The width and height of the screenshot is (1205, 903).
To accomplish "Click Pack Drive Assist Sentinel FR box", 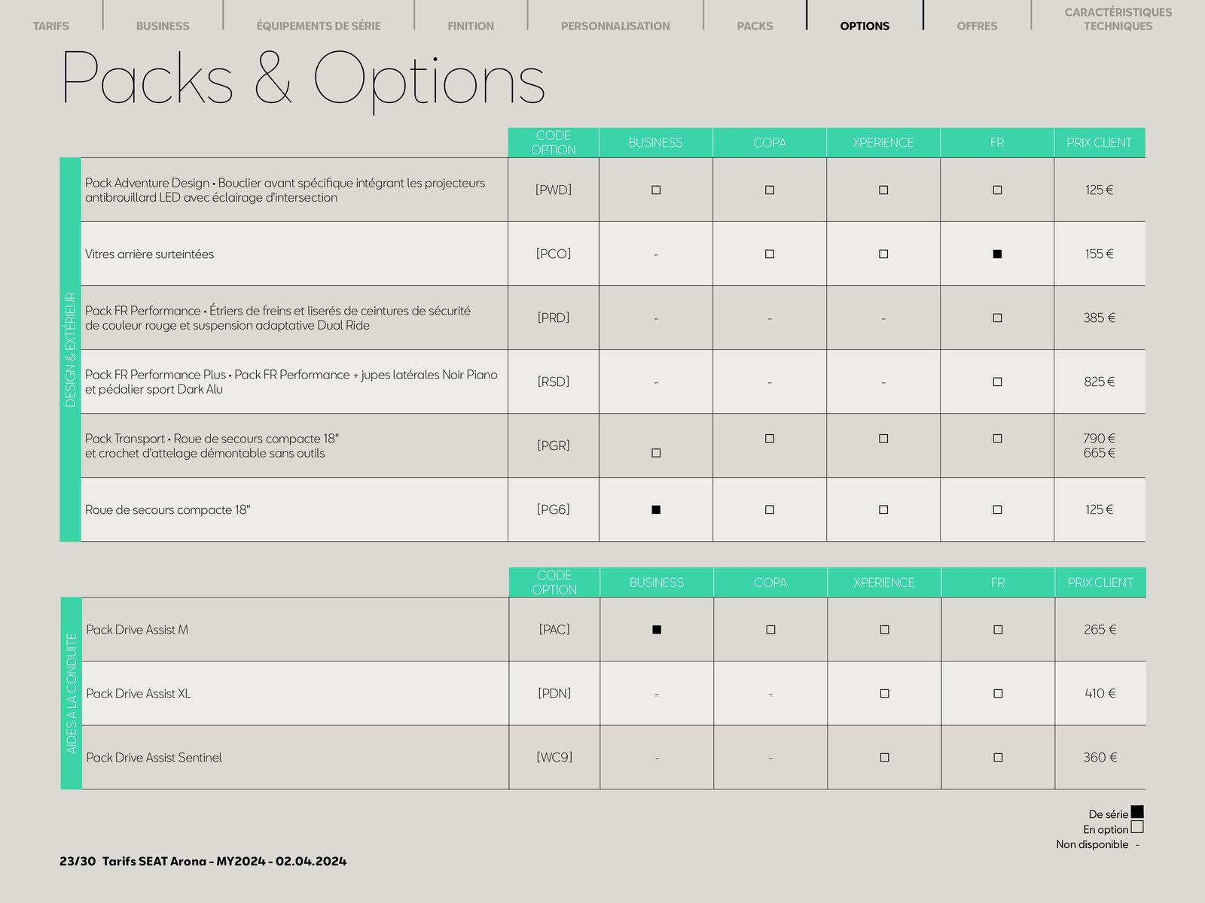I will [x=998, y=758].
